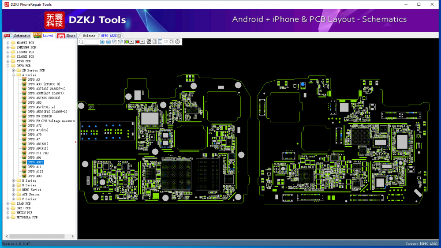
Task: Click the Omega resistance toolbar icon
Action: coord(171,42)
